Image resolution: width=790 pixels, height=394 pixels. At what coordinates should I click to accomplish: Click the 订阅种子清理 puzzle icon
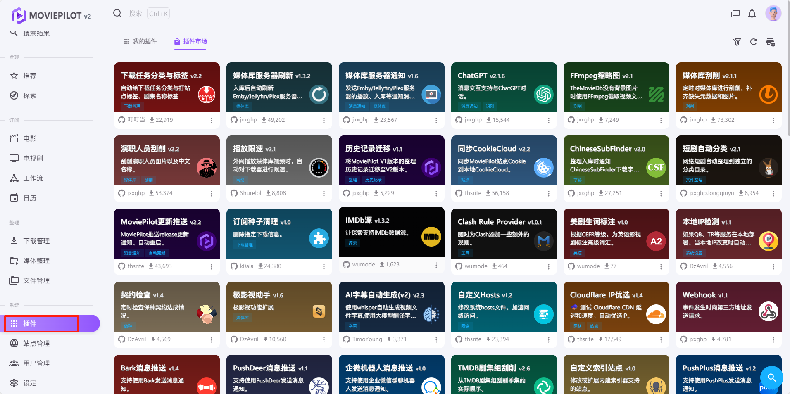(319, 238)
